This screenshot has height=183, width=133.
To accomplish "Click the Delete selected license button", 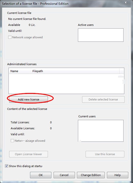I will coord(103,99).
